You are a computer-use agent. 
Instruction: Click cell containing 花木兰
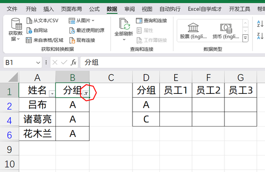37,134
